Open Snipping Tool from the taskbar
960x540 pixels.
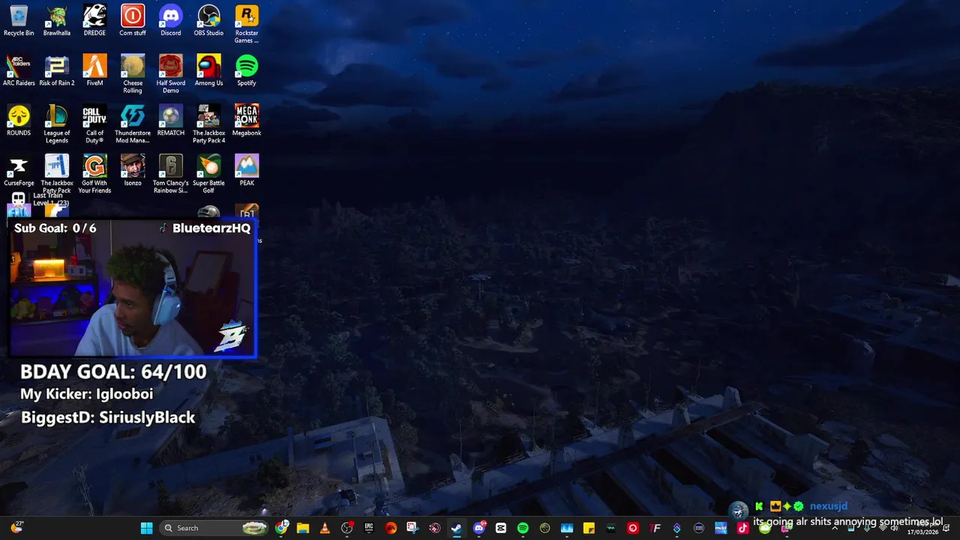coord(412,528)
